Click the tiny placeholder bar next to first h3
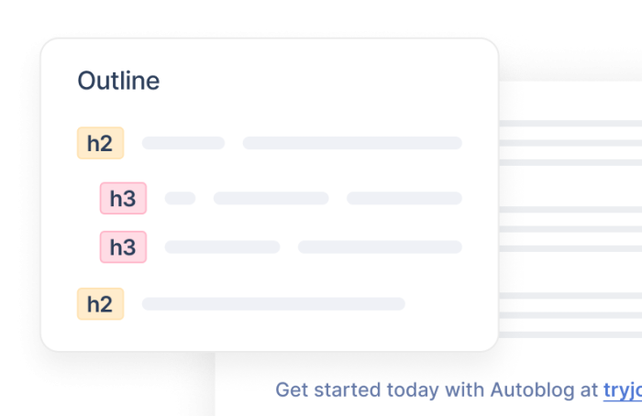Image resolution: width=642 pixels, height=416 pixels. point(180,198)
